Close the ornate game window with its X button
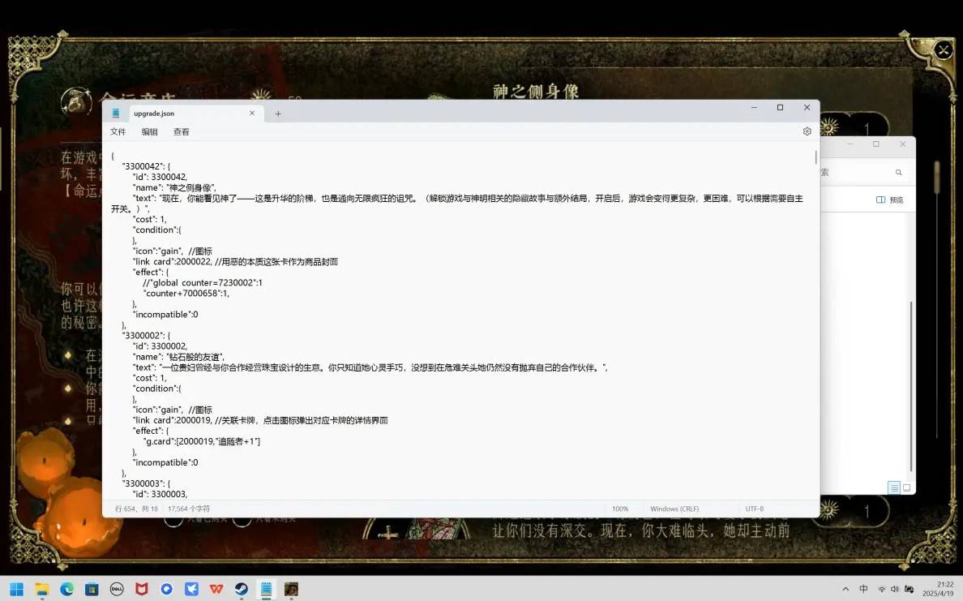The width and height of the screenshot is (963, 601). (943, 49)
